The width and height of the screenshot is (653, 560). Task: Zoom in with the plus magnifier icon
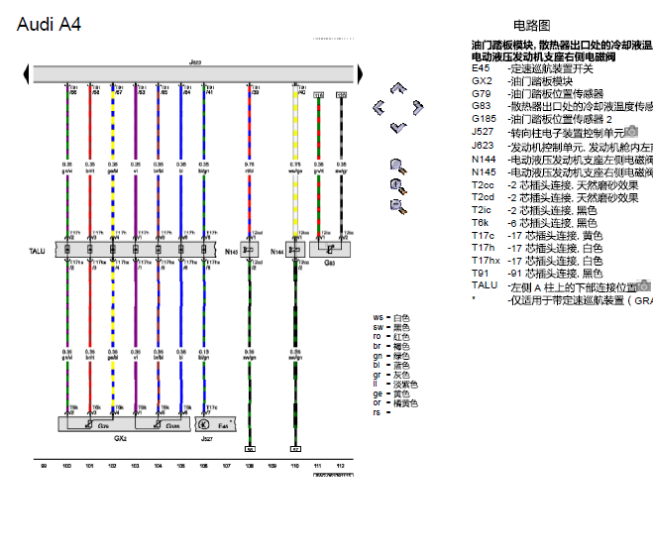tap(398, 186)
